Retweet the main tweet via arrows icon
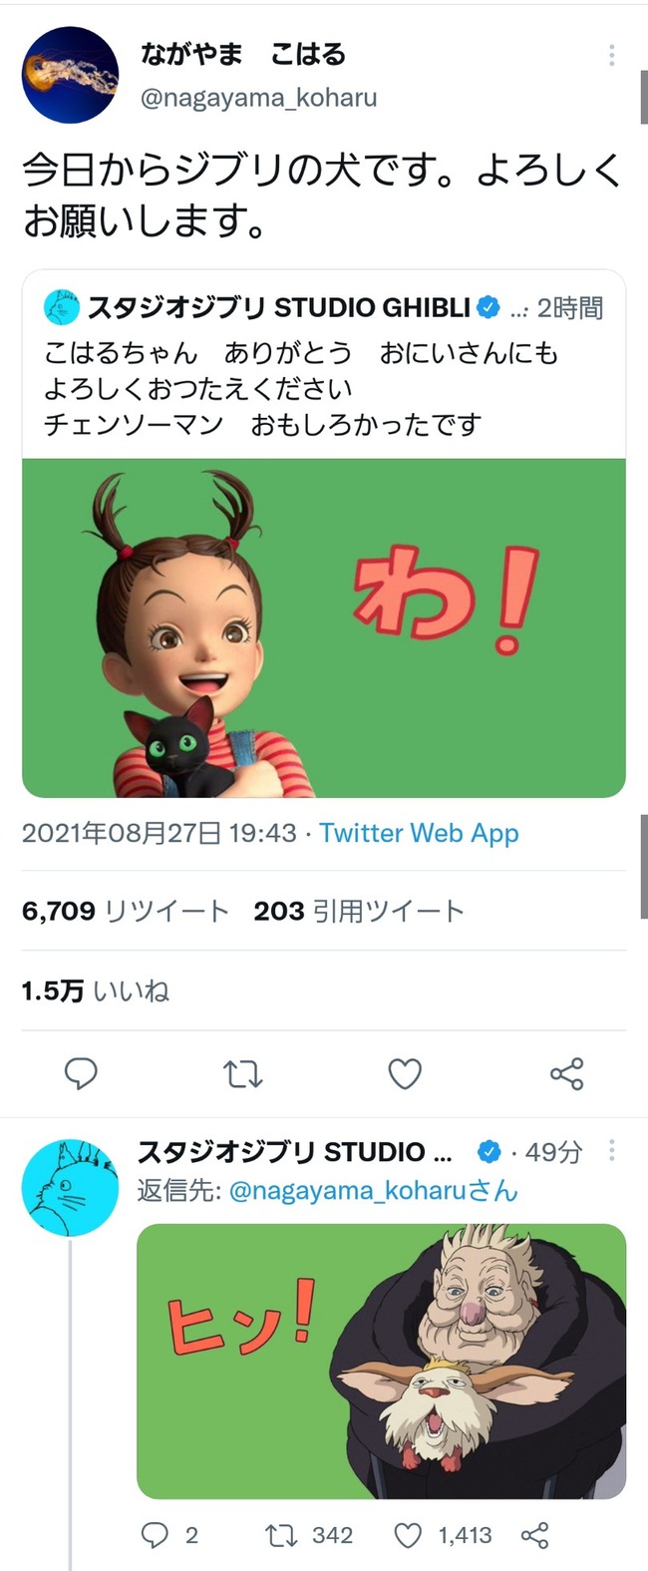The image size is (648, 1571). click(x=242, y=1074)
